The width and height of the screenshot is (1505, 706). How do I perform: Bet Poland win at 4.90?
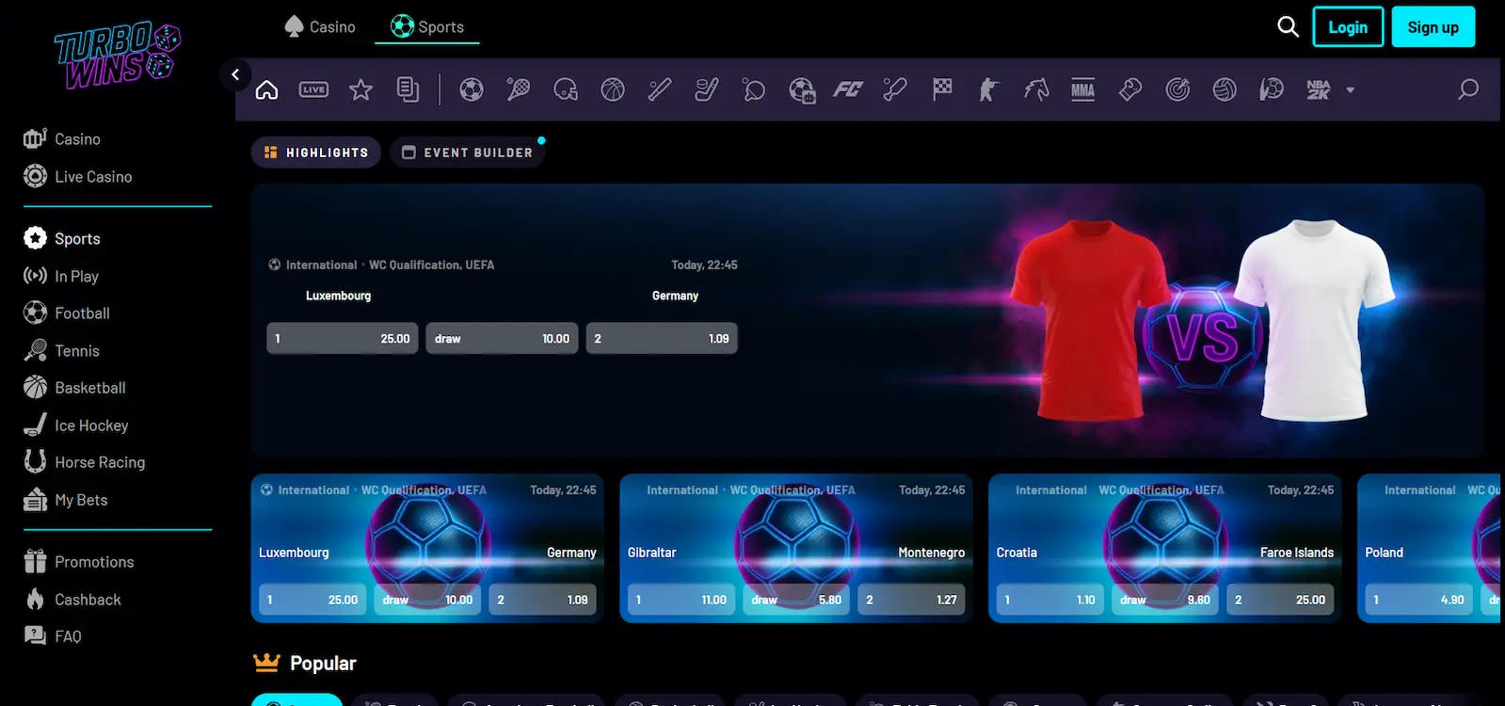click(x=1419, y=600)
